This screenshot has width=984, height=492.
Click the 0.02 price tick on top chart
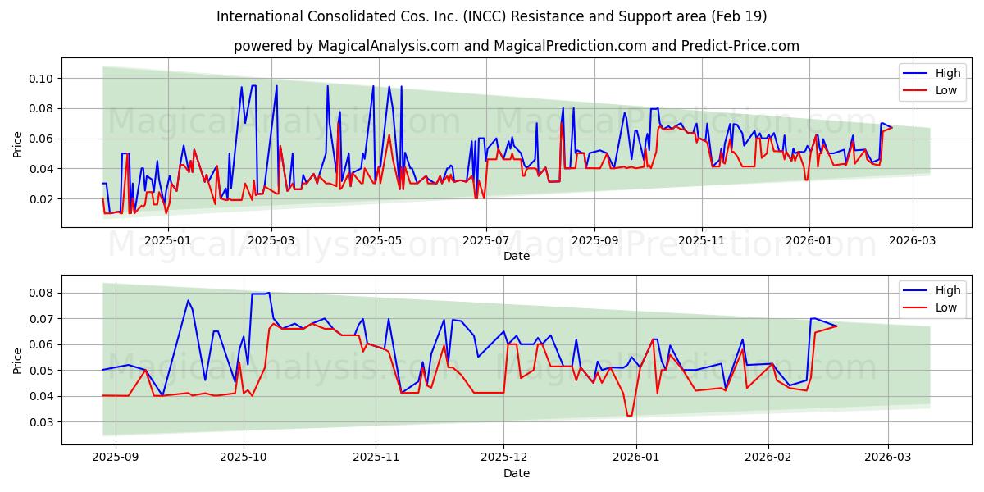click(x=41, y=199)
